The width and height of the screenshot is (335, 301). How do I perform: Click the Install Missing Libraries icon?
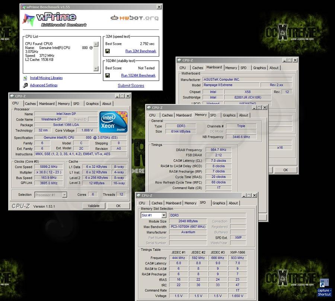[25, 78]
